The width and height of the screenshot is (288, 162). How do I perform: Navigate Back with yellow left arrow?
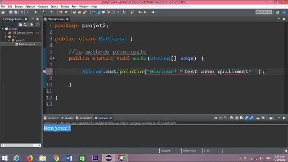point(145,12)
